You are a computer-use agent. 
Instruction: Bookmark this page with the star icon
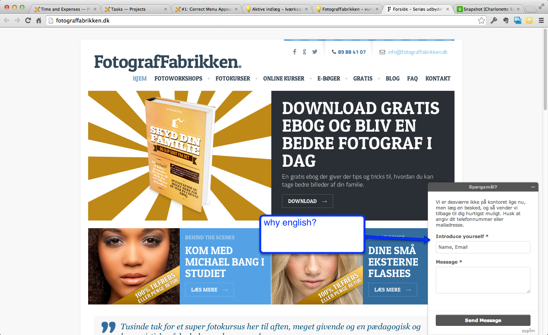(482, 21)
